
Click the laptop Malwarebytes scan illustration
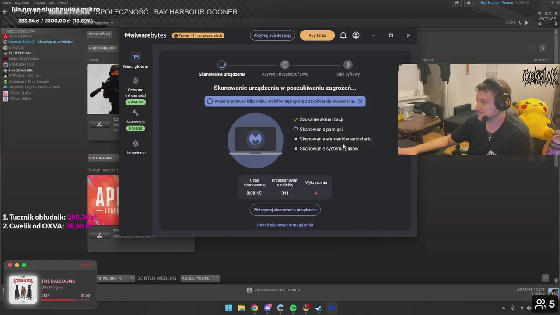click(x=255, y=140)
